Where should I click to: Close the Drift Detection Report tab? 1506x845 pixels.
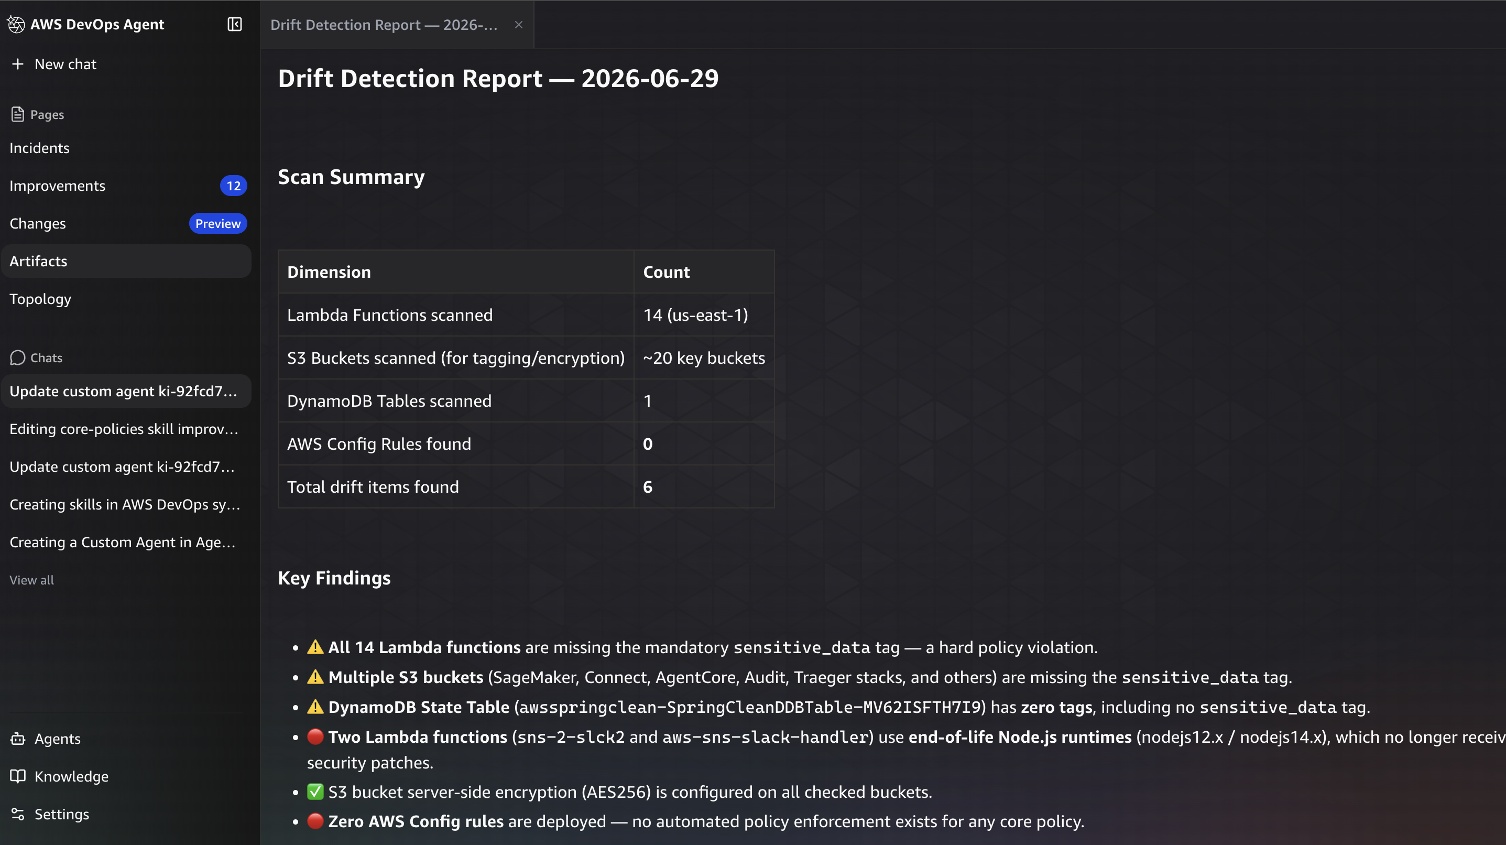click(519, 25)
